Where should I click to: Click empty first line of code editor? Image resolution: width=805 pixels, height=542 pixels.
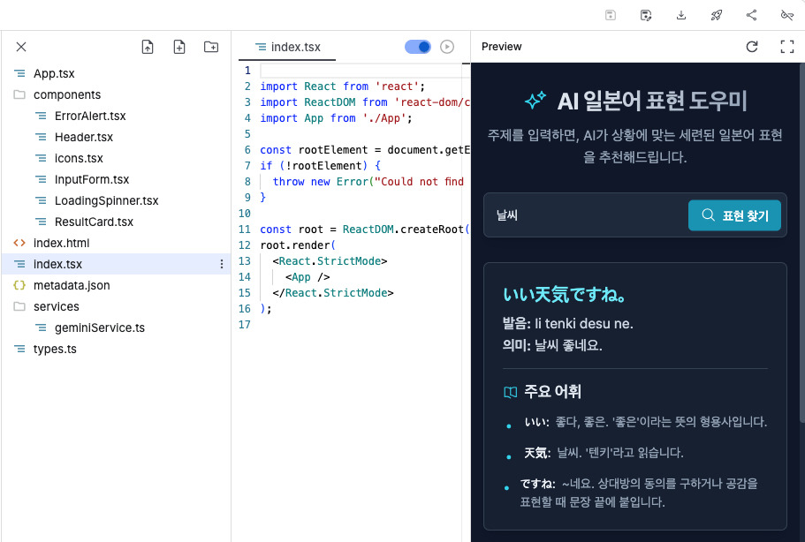[x=365, y=71]
